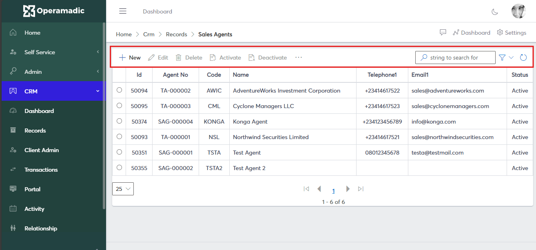Screen dimensions: 536x250
Task: Sort by the Agent No column header
Action: pos(175,75)
